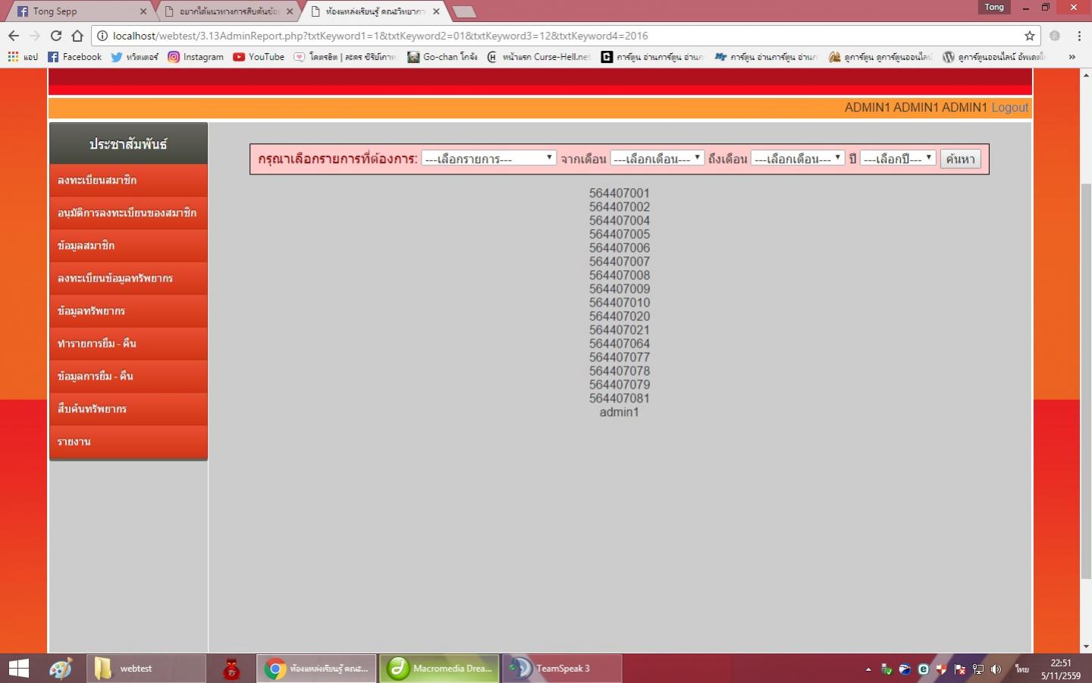
Task: Open the Curse-Hell.net bookmark
Action: coord(538,57)
